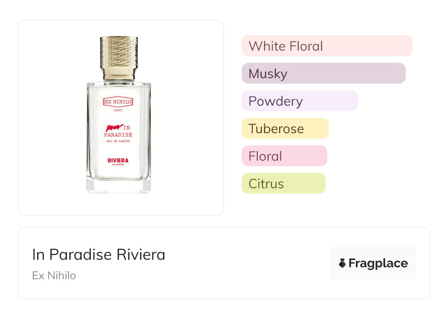Click the EX NIHILO emblem on the bottle
The width and height of the screenshot is (448, 317).
(x=118, y=102)
